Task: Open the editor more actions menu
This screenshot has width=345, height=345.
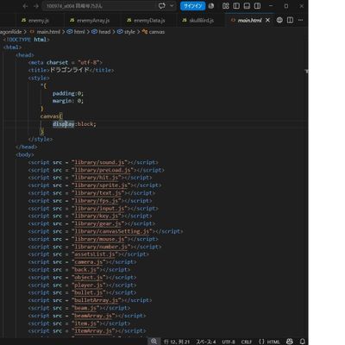Action: tap(300, 20)
